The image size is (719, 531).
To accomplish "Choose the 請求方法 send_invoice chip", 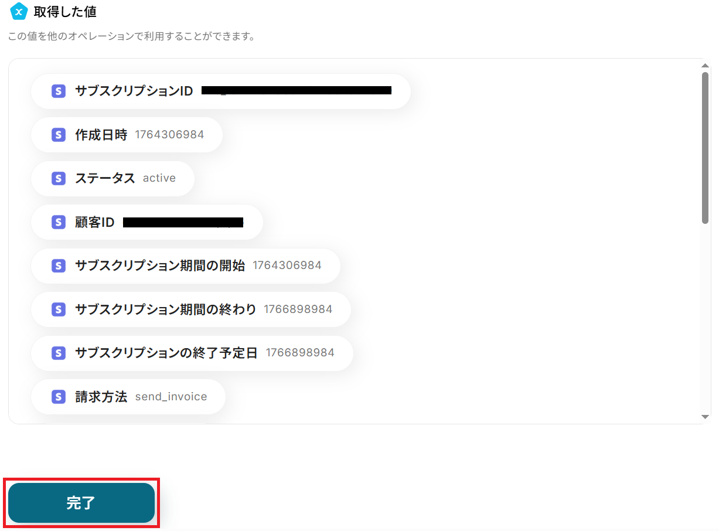I will [128, 397].
